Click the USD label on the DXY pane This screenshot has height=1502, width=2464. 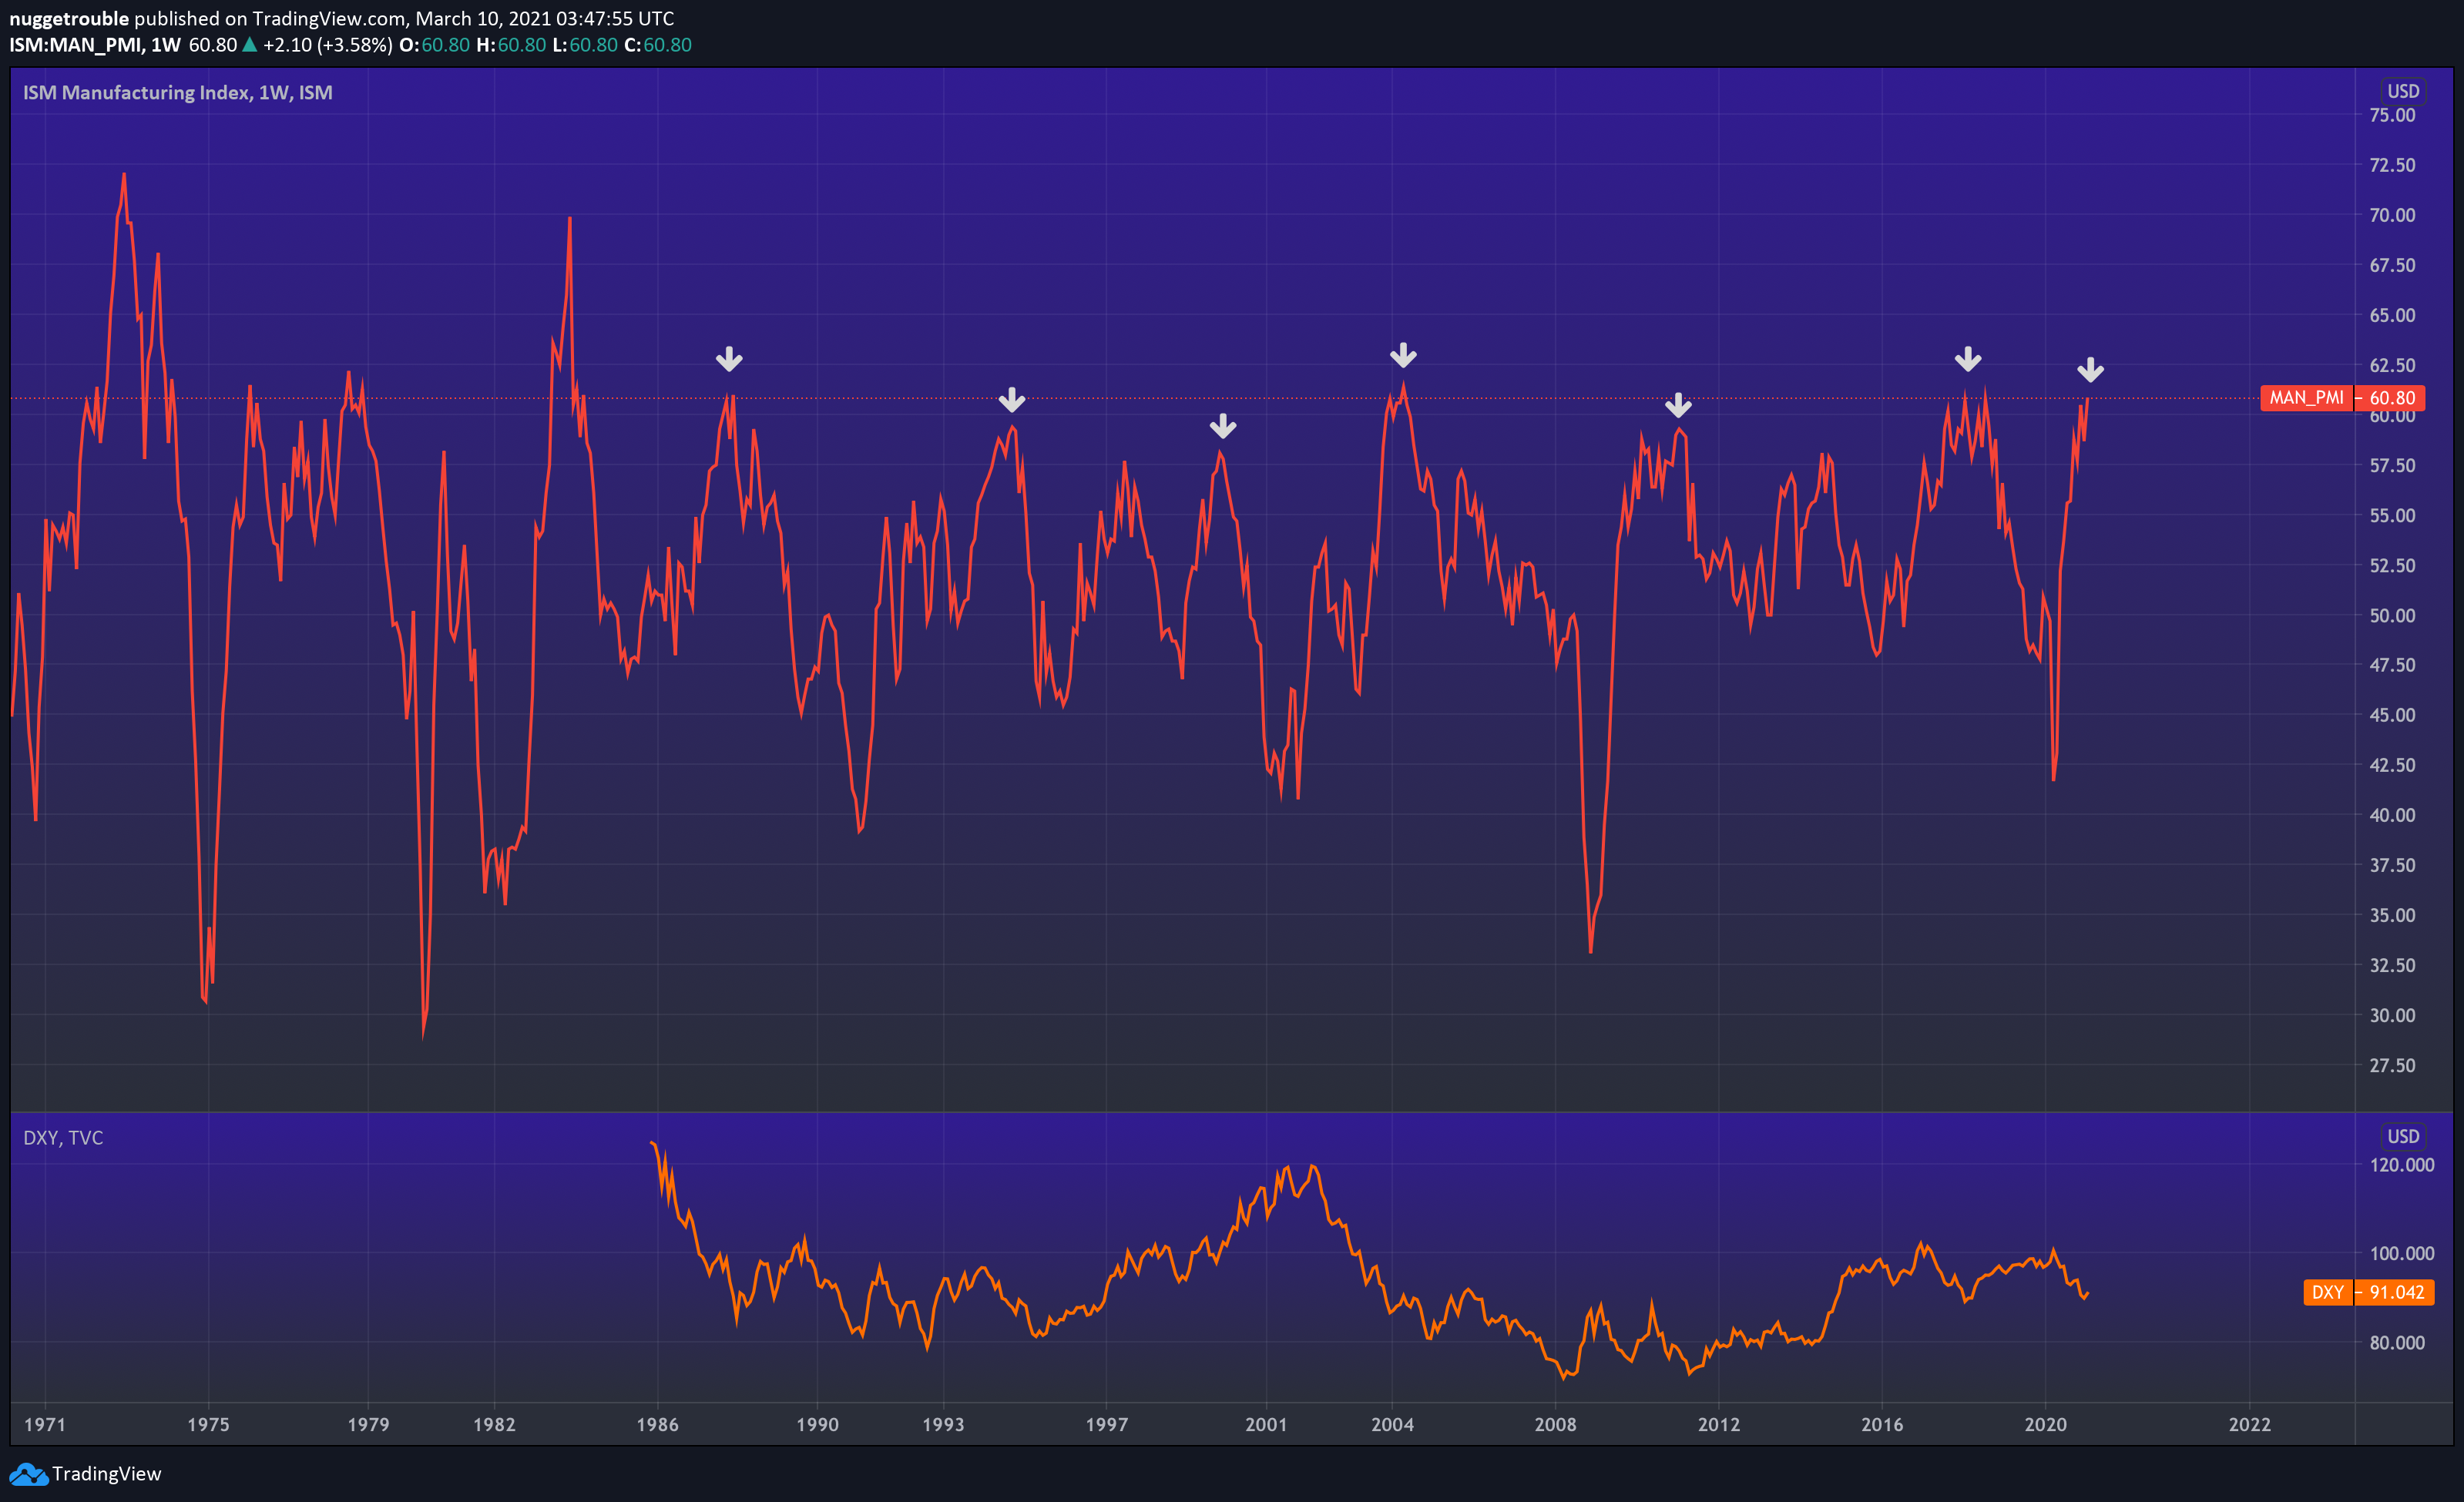(x=2403, y=1136)
